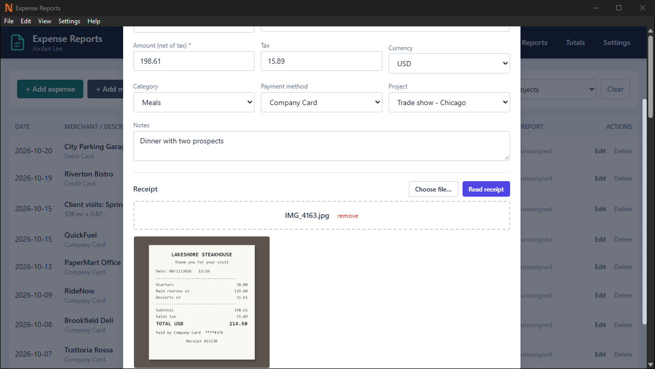The image size is (655, 369).
Task: Edit the Client visits mileage expense
Action: 600,209
